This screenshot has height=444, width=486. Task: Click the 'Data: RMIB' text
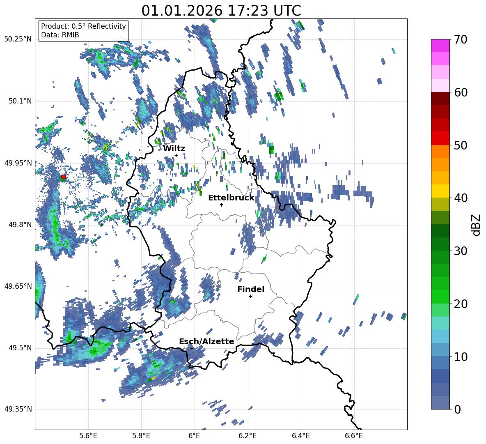pyautogui.click(x=60, y=35)
